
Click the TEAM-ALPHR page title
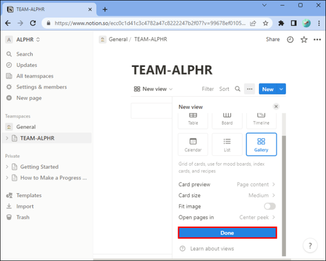(x=172, y=70)
